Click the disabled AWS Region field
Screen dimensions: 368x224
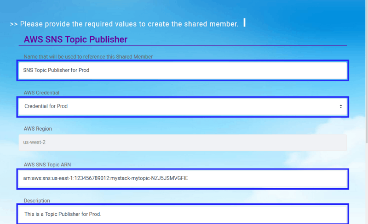tap(183, 142)
